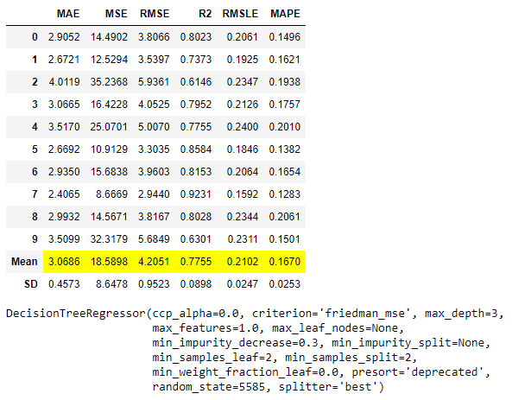Click the MAPE column header
This screenshot has height=400, width=512.
(285, 14)
